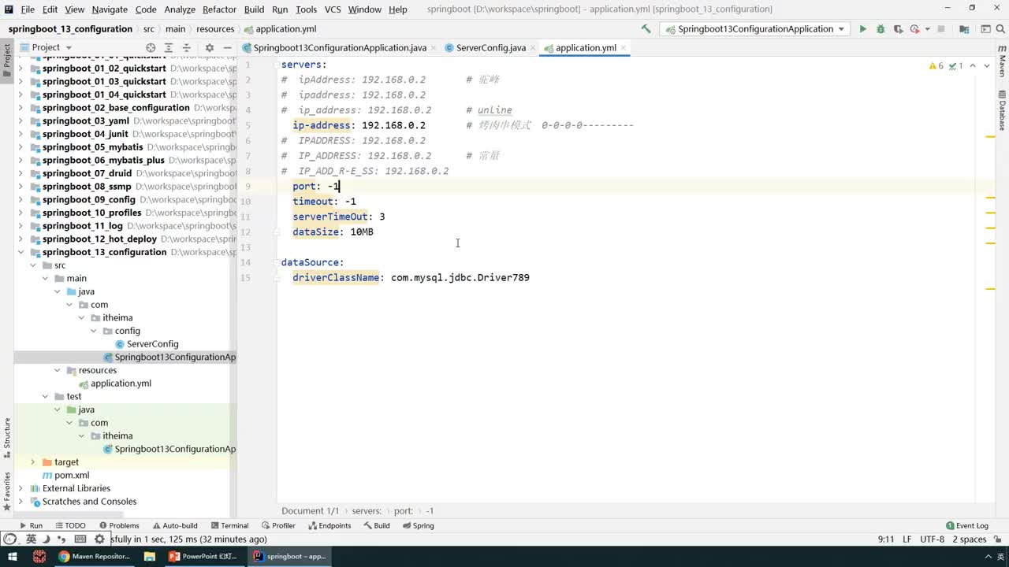Collapse the config package node

click(x=94, y=331)
